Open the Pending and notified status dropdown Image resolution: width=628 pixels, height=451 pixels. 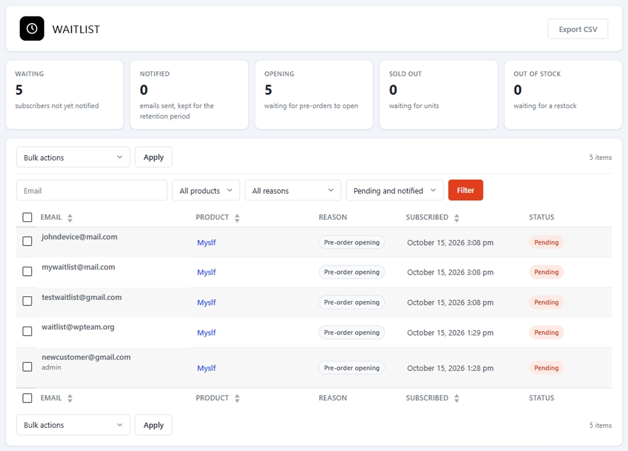pos(394,190)
